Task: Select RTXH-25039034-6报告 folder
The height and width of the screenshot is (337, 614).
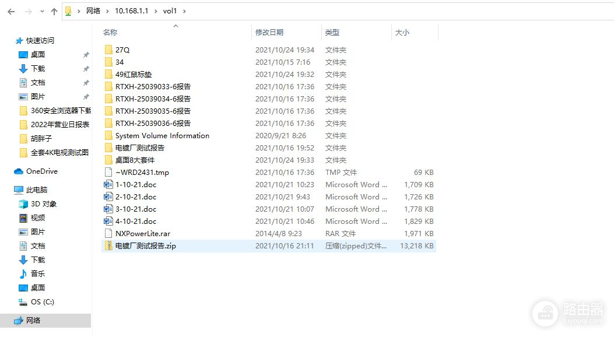Action: 153,99
